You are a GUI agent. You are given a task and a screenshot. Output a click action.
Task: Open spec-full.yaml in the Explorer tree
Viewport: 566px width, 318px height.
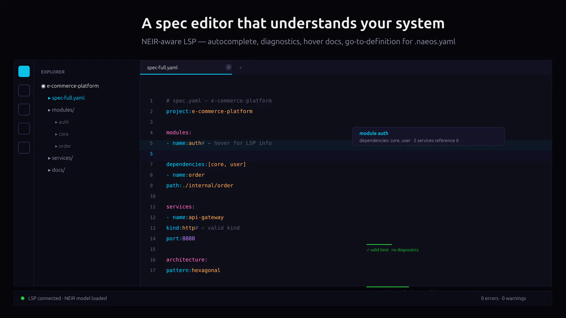coord(67,98)
